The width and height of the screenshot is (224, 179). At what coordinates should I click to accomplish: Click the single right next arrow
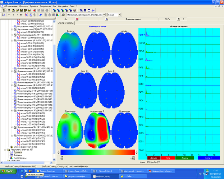tap(17, 15)
